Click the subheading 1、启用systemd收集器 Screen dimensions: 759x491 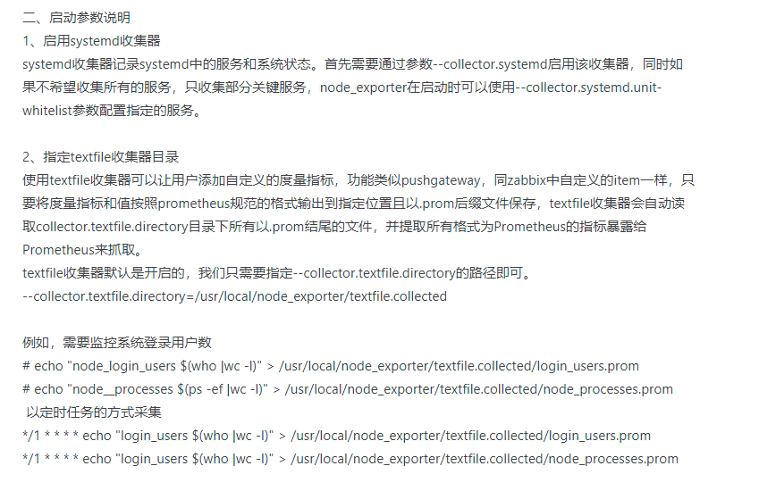[91, 41]
